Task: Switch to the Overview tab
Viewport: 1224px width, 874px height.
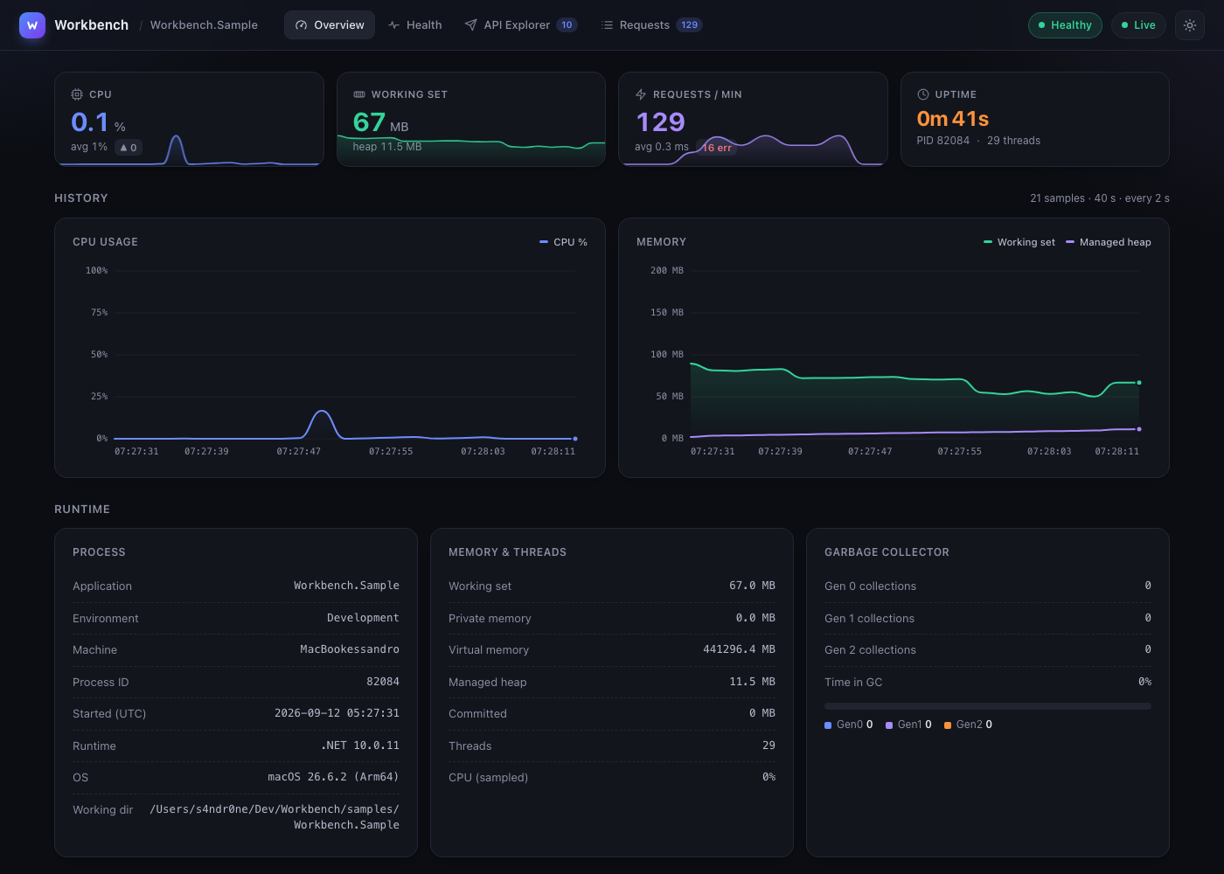Action: (330, 25)
